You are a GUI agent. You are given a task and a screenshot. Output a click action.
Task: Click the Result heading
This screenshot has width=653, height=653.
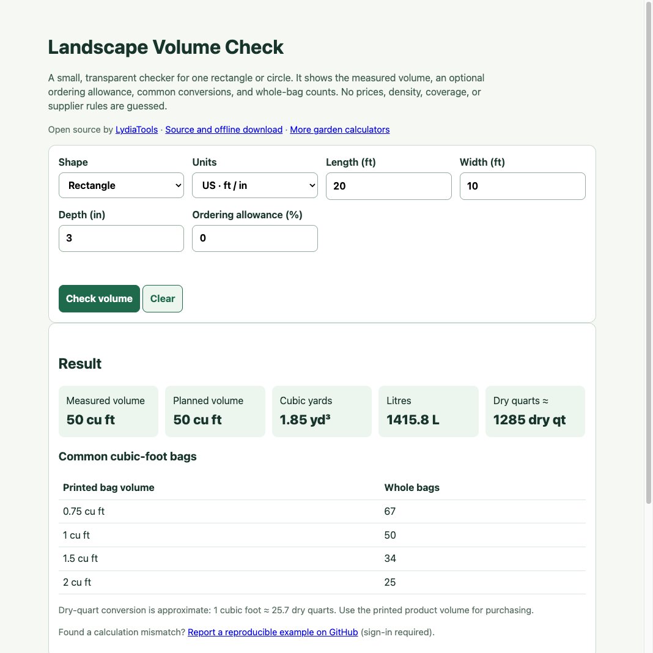(x=80, y=364)
